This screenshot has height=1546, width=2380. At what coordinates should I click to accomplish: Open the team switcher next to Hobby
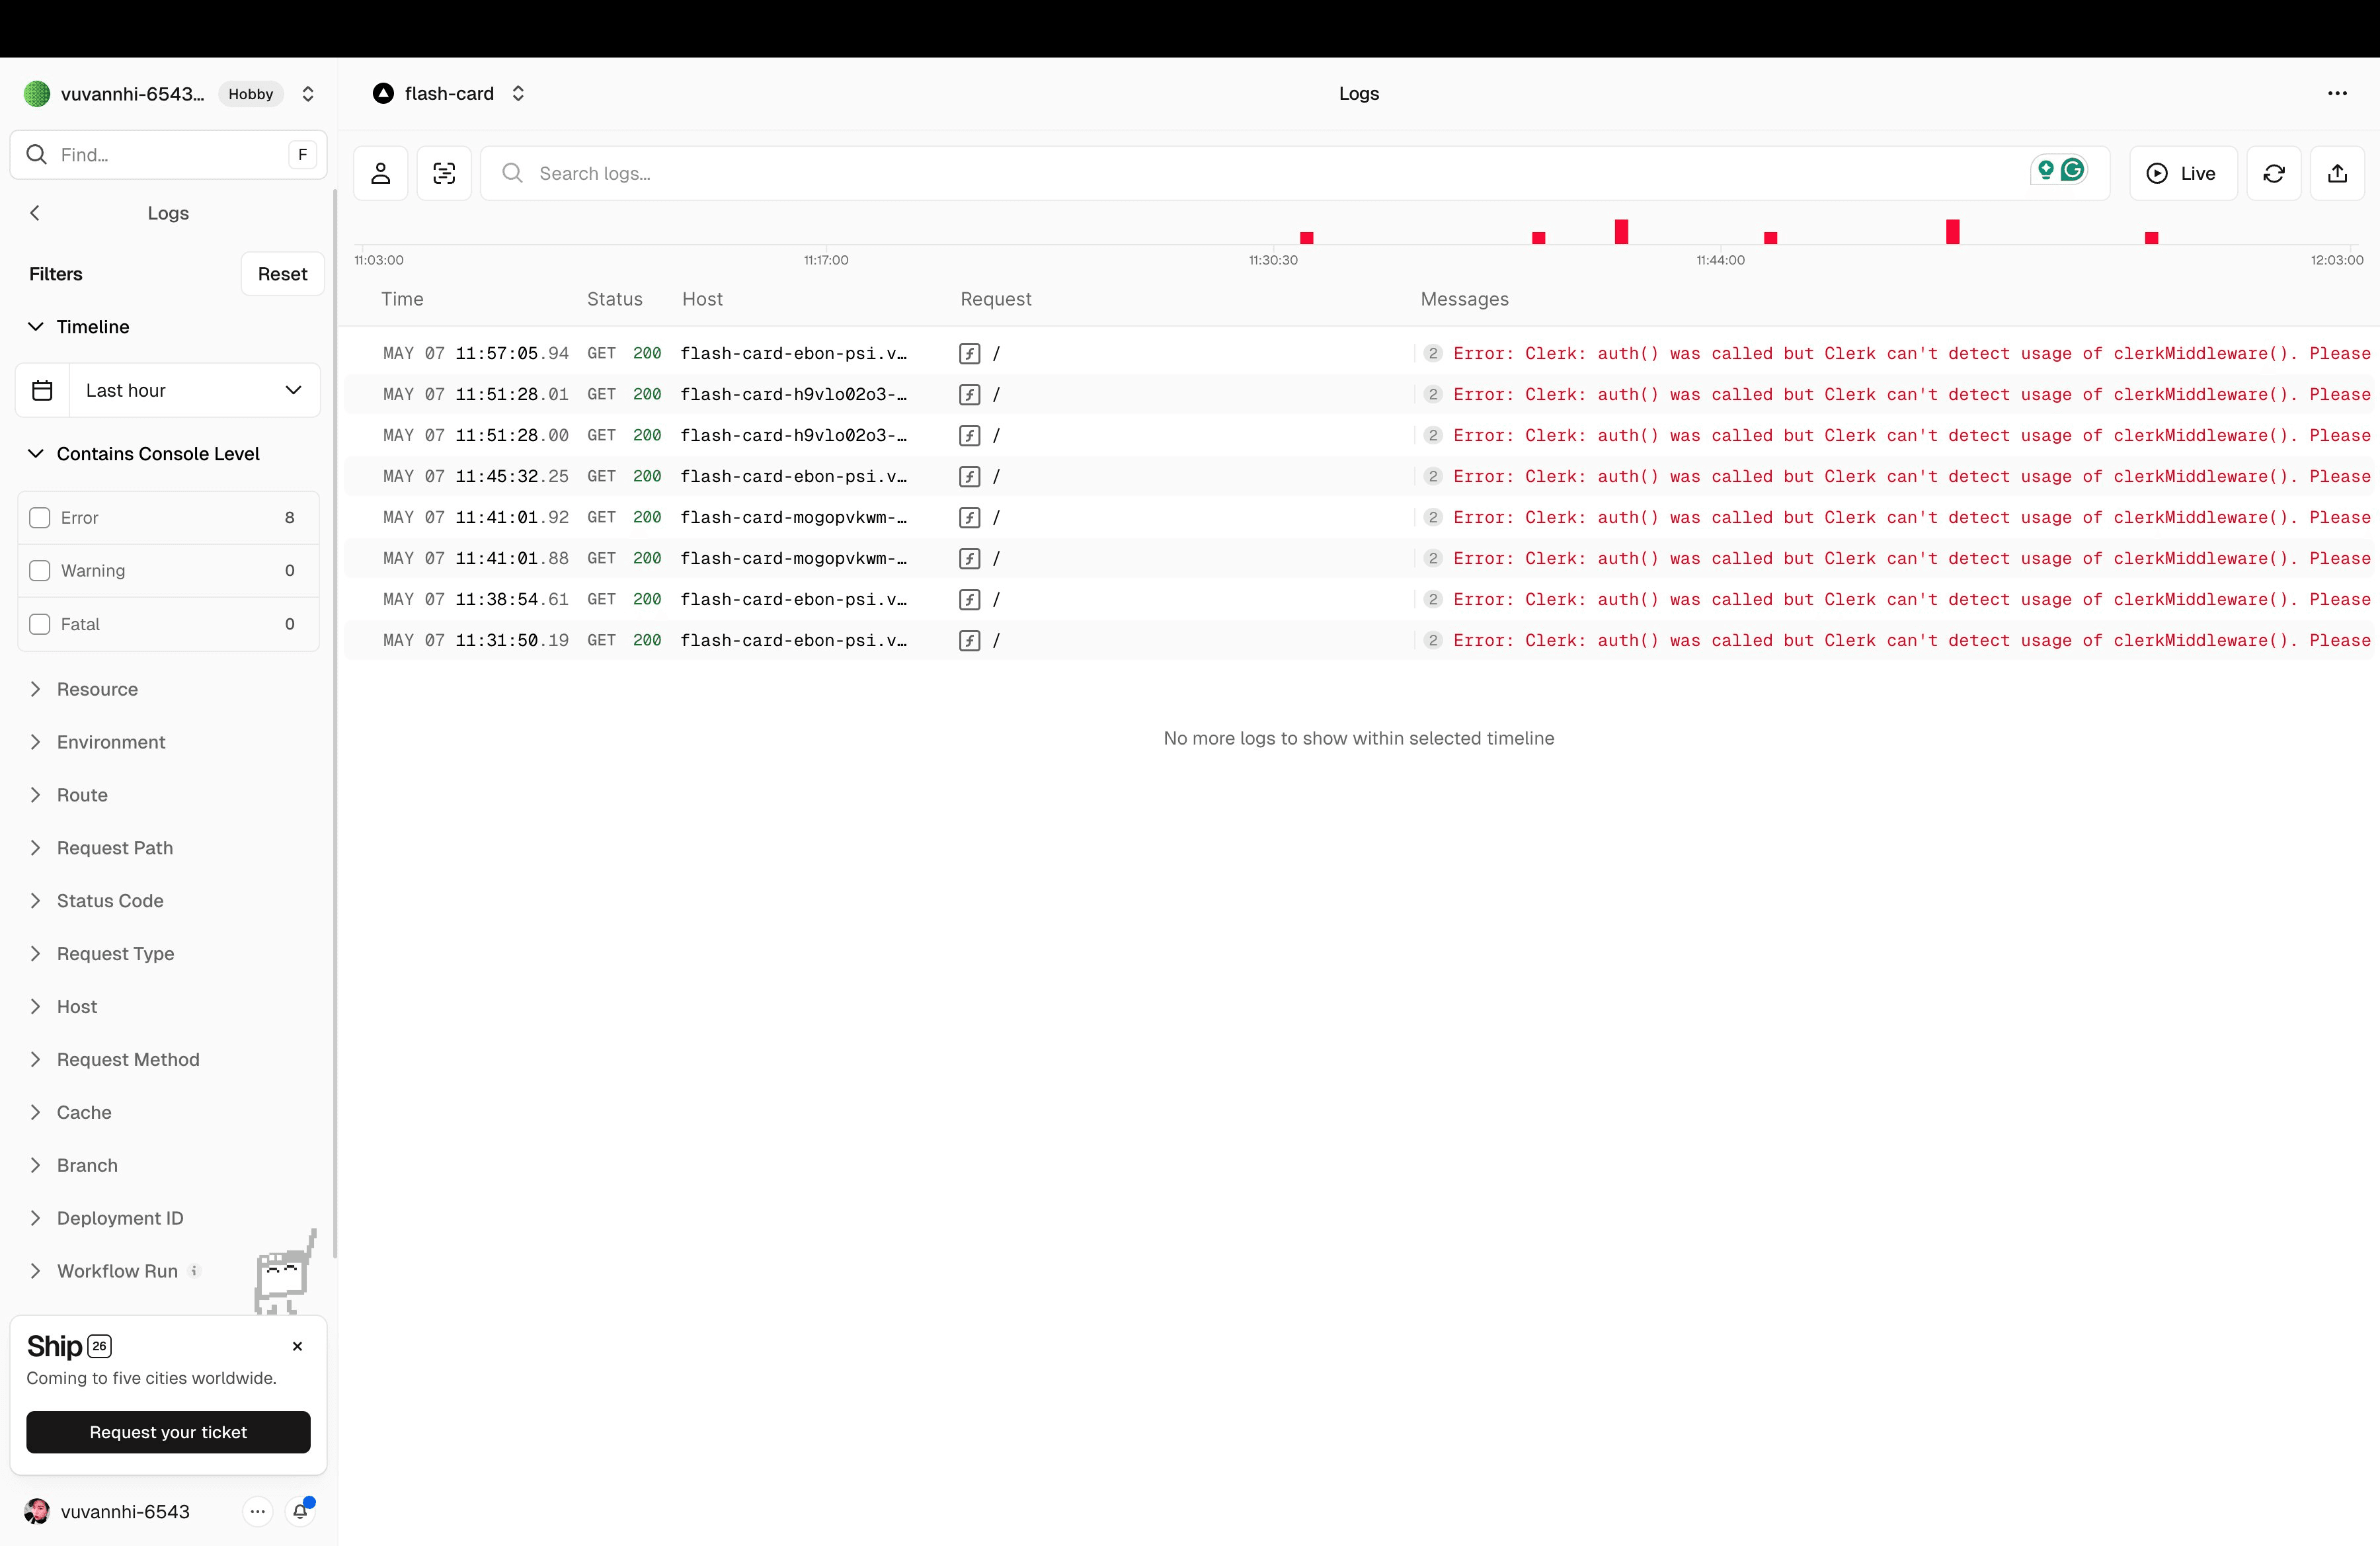(x=308, y=94)
